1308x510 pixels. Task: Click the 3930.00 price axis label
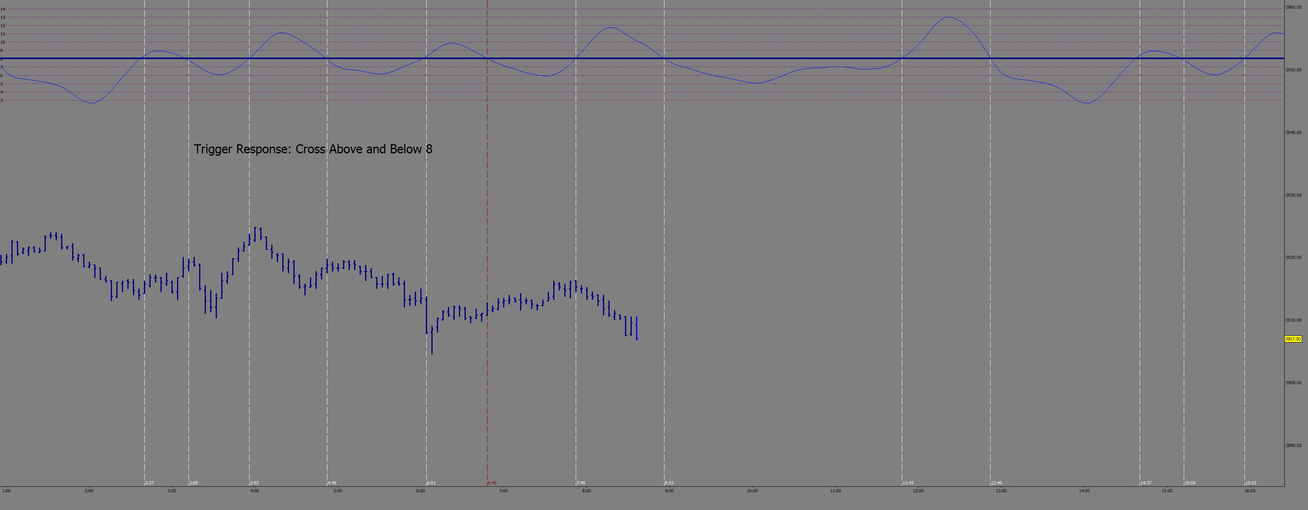1294,195
